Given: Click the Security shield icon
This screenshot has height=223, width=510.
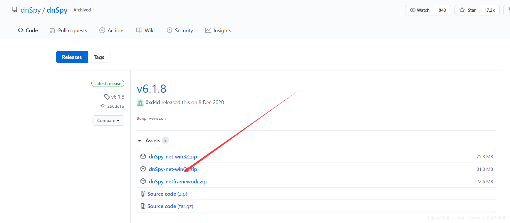Looking at the screenshot, I should coord(170,30).
